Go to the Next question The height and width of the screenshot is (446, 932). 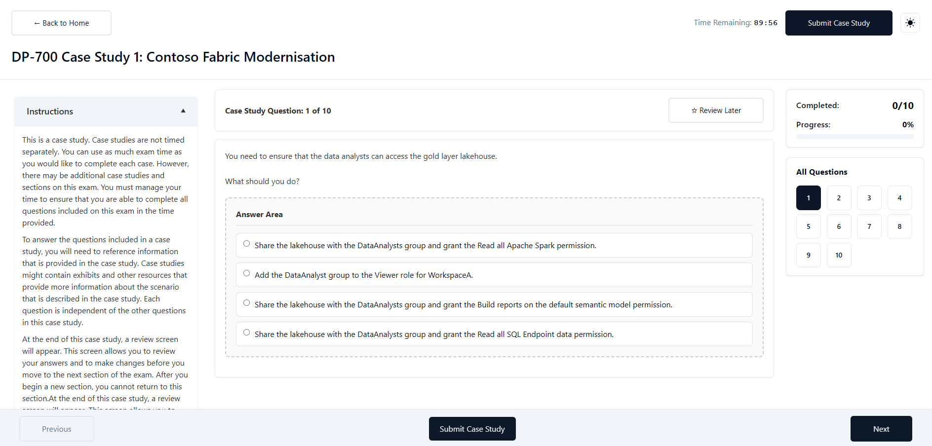point(881,429)
